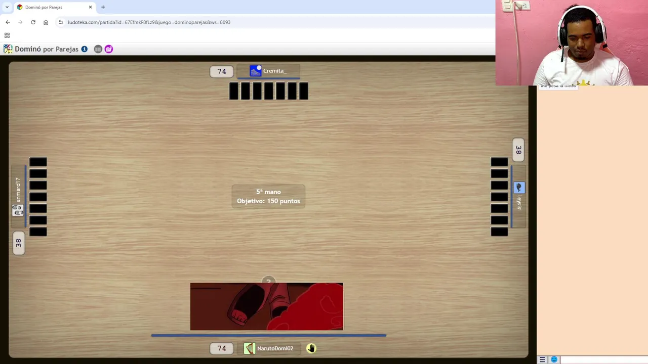Click the magenta round icon in header
Viewport: 648px width, 364px height.
coord(108,49)
